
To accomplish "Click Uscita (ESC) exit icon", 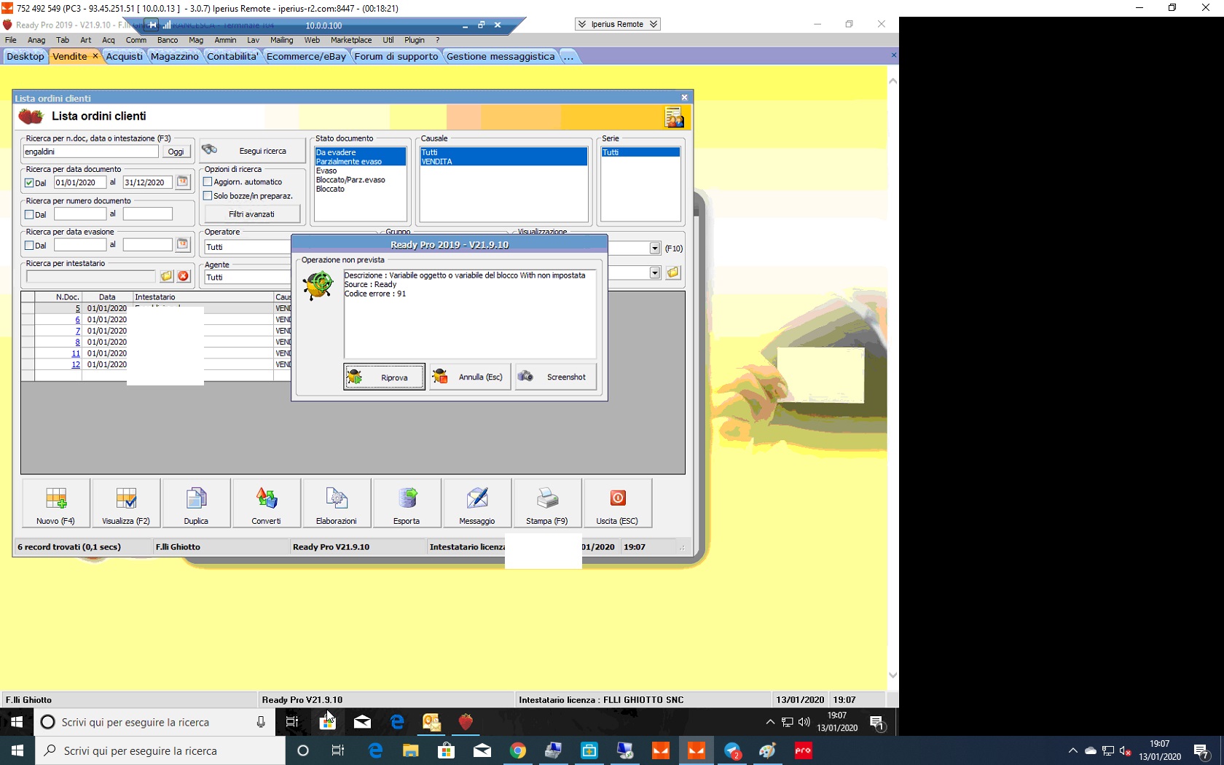I will tap(617, 503).
